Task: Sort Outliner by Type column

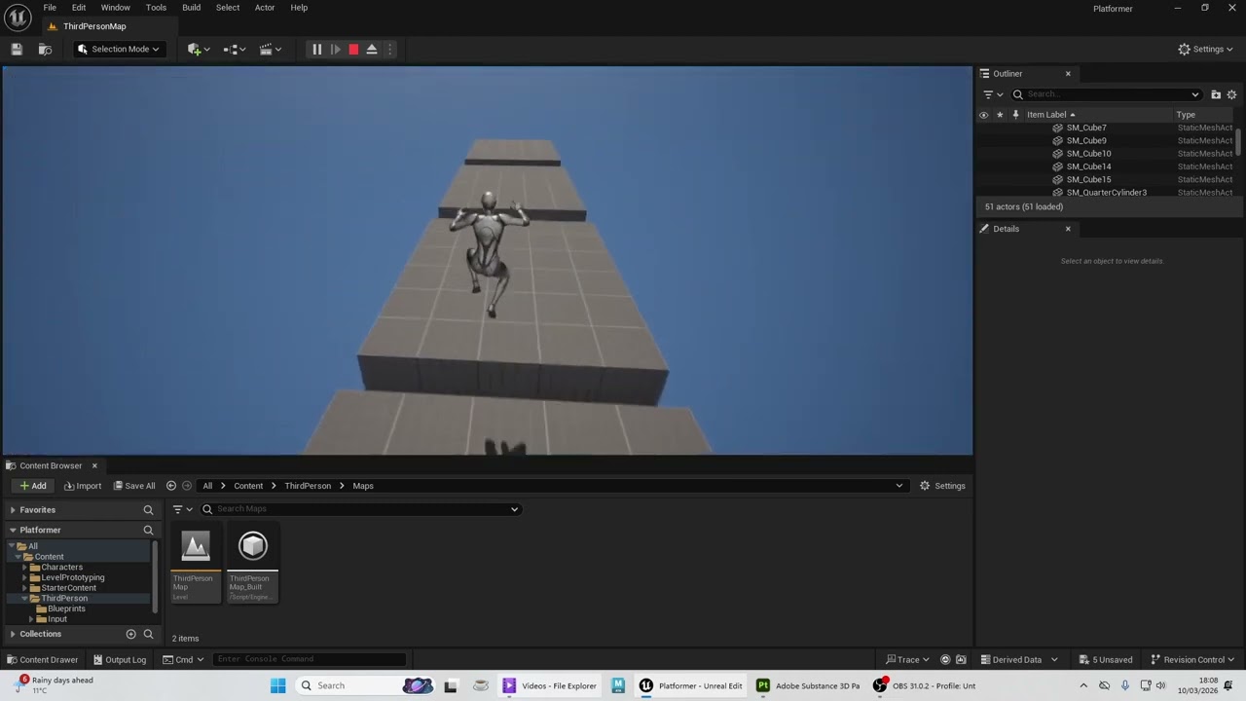Action: coord(1186,115)
